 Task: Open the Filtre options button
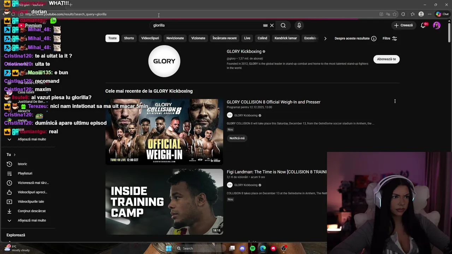[390, 38]
